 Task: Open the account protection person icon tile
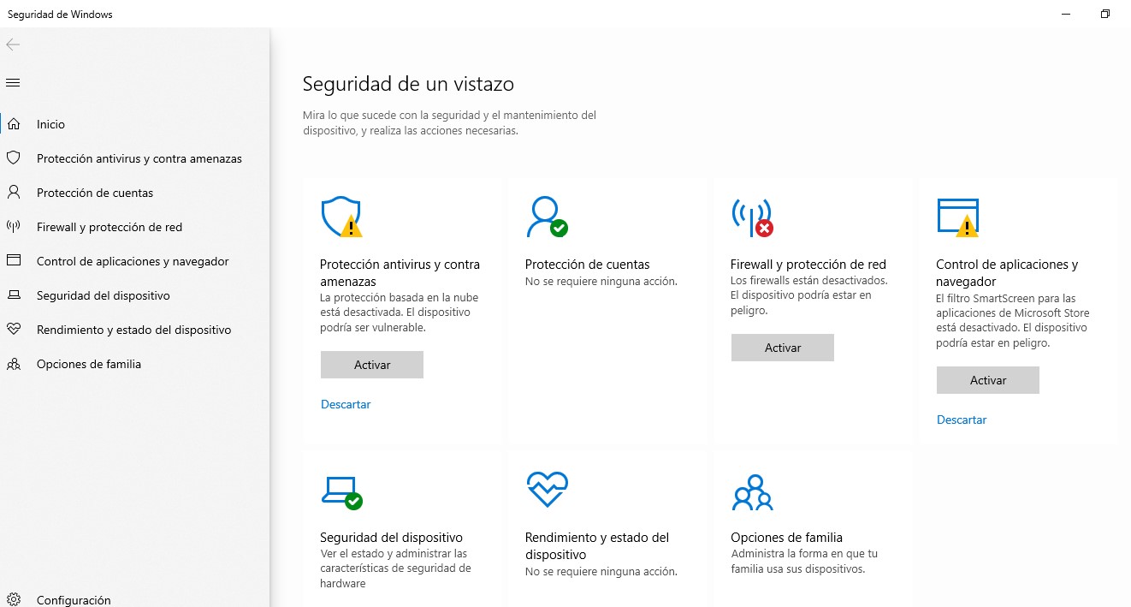point(546,217)
